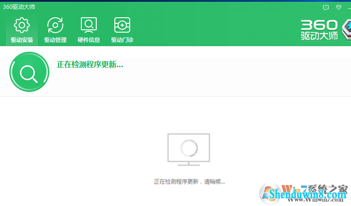Screen dimensions: 351x206
Task: Open the 驱动安装 tab
Action: point(22,30)
